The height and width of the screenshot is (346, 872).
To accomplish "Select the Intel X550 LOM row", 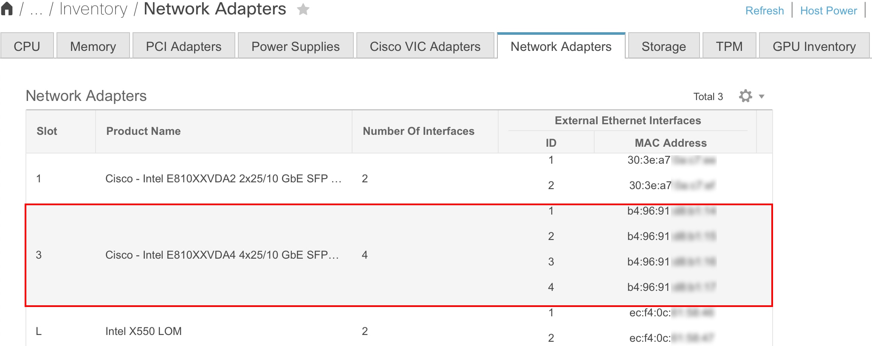I will click(144, 331).
